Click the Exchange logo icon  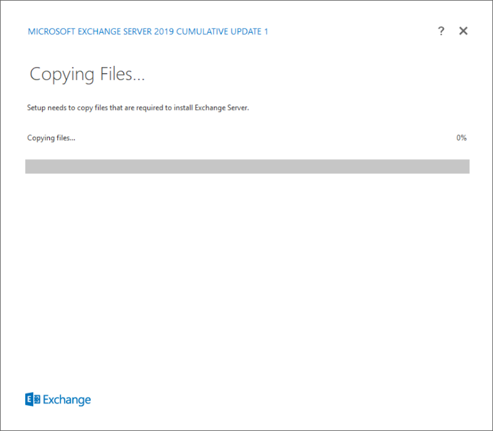click(x=33, y=399)
